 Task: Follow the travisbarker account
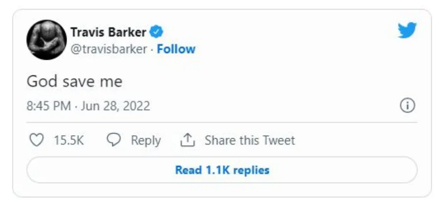[x=176, y=49]
